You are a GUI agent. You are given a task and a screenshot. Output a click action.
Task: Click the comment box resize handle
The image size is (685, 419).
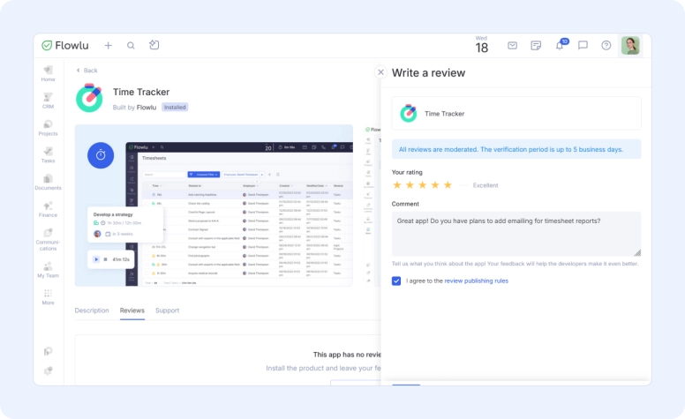pyautogui.click(x=637, y=252)
